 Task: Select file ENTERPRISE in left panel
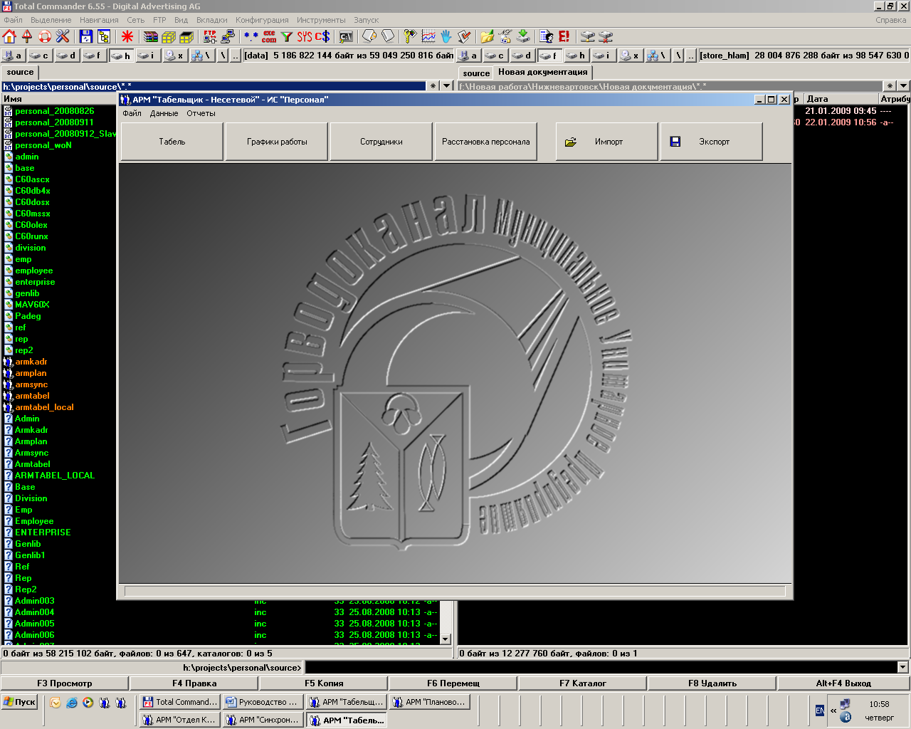[x=43, y=533]
